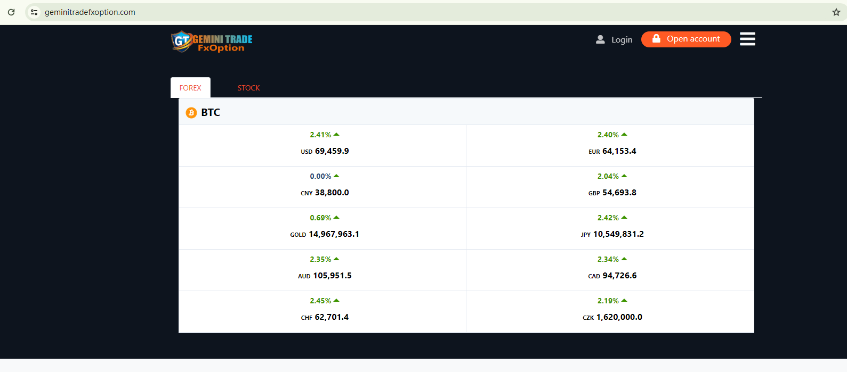Select the CHF 62,701.4 price
The height and width of the screenshot is (372, 847).
click(x=325, y=317)
